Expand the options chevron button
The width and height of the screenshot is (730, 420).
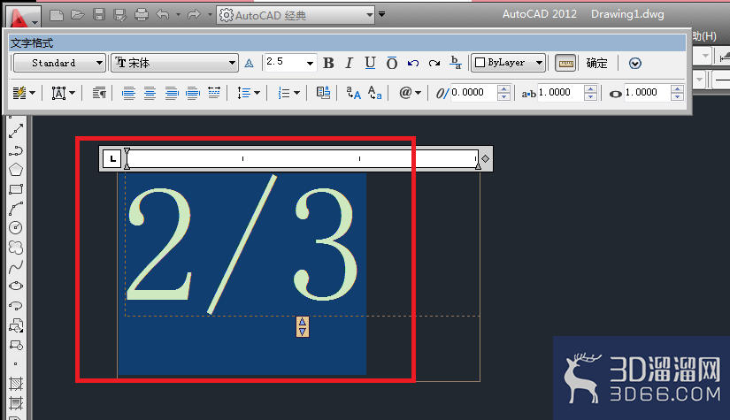pos(635,63)
